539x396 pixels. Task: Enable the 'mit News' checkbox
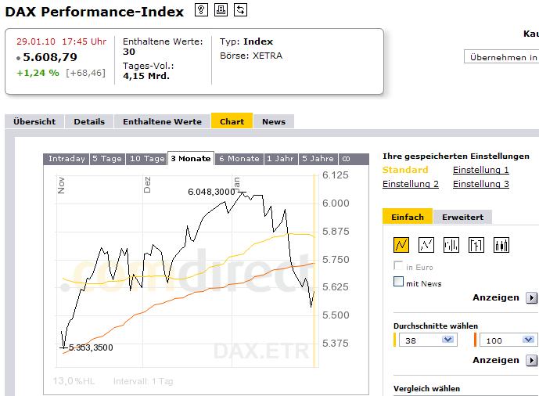[x=398, y=282]
